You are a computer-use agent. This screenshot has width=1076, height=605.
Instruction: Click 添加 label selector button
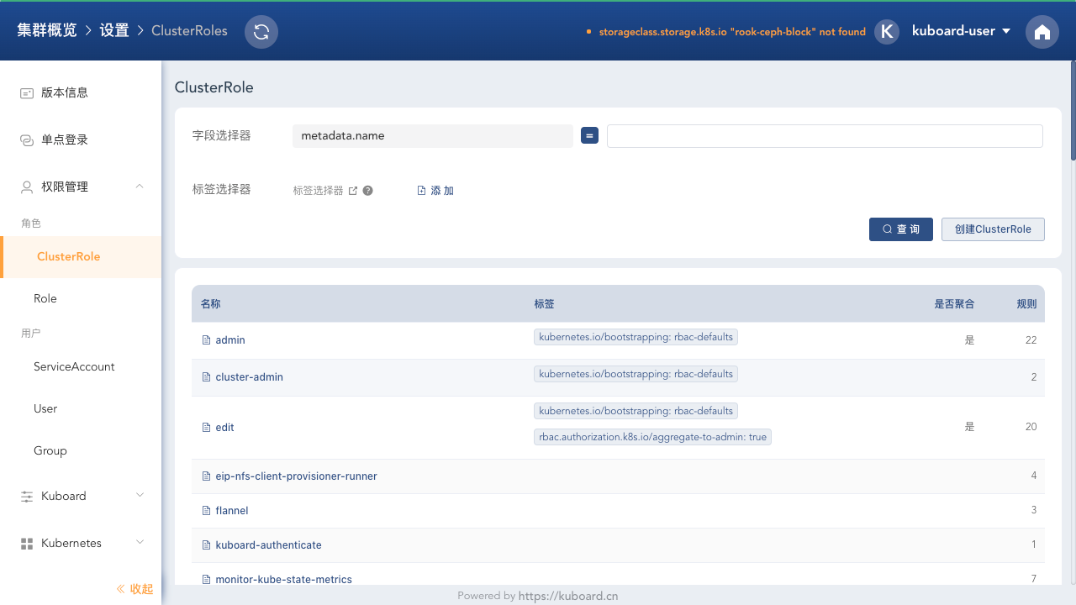coord(435,191)
